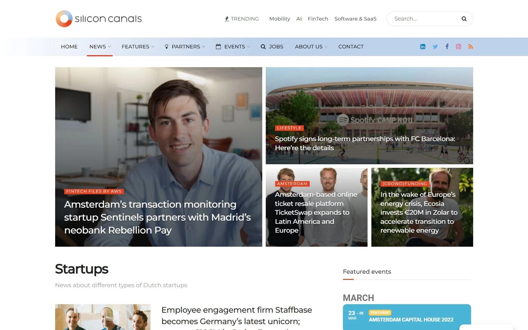Open the Jobs menu item
Screen dimensions: 528x330
click(x=272, y=47)
